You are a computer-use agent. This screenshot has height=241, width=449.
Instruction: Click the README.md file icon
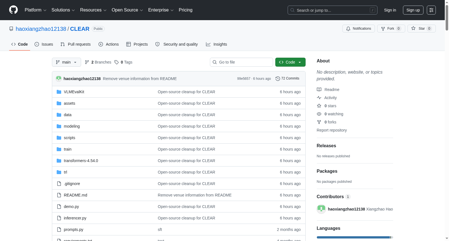[59, 195]
